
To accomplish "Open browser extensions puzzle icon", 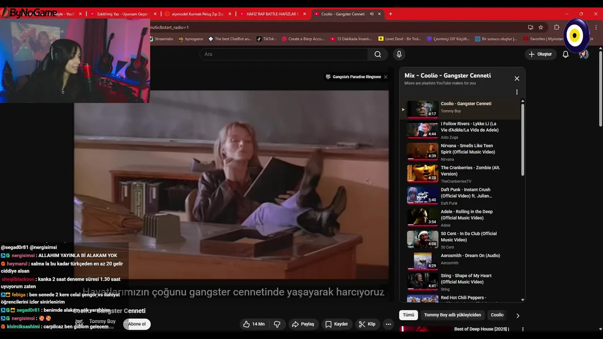I will pos(556,27).
